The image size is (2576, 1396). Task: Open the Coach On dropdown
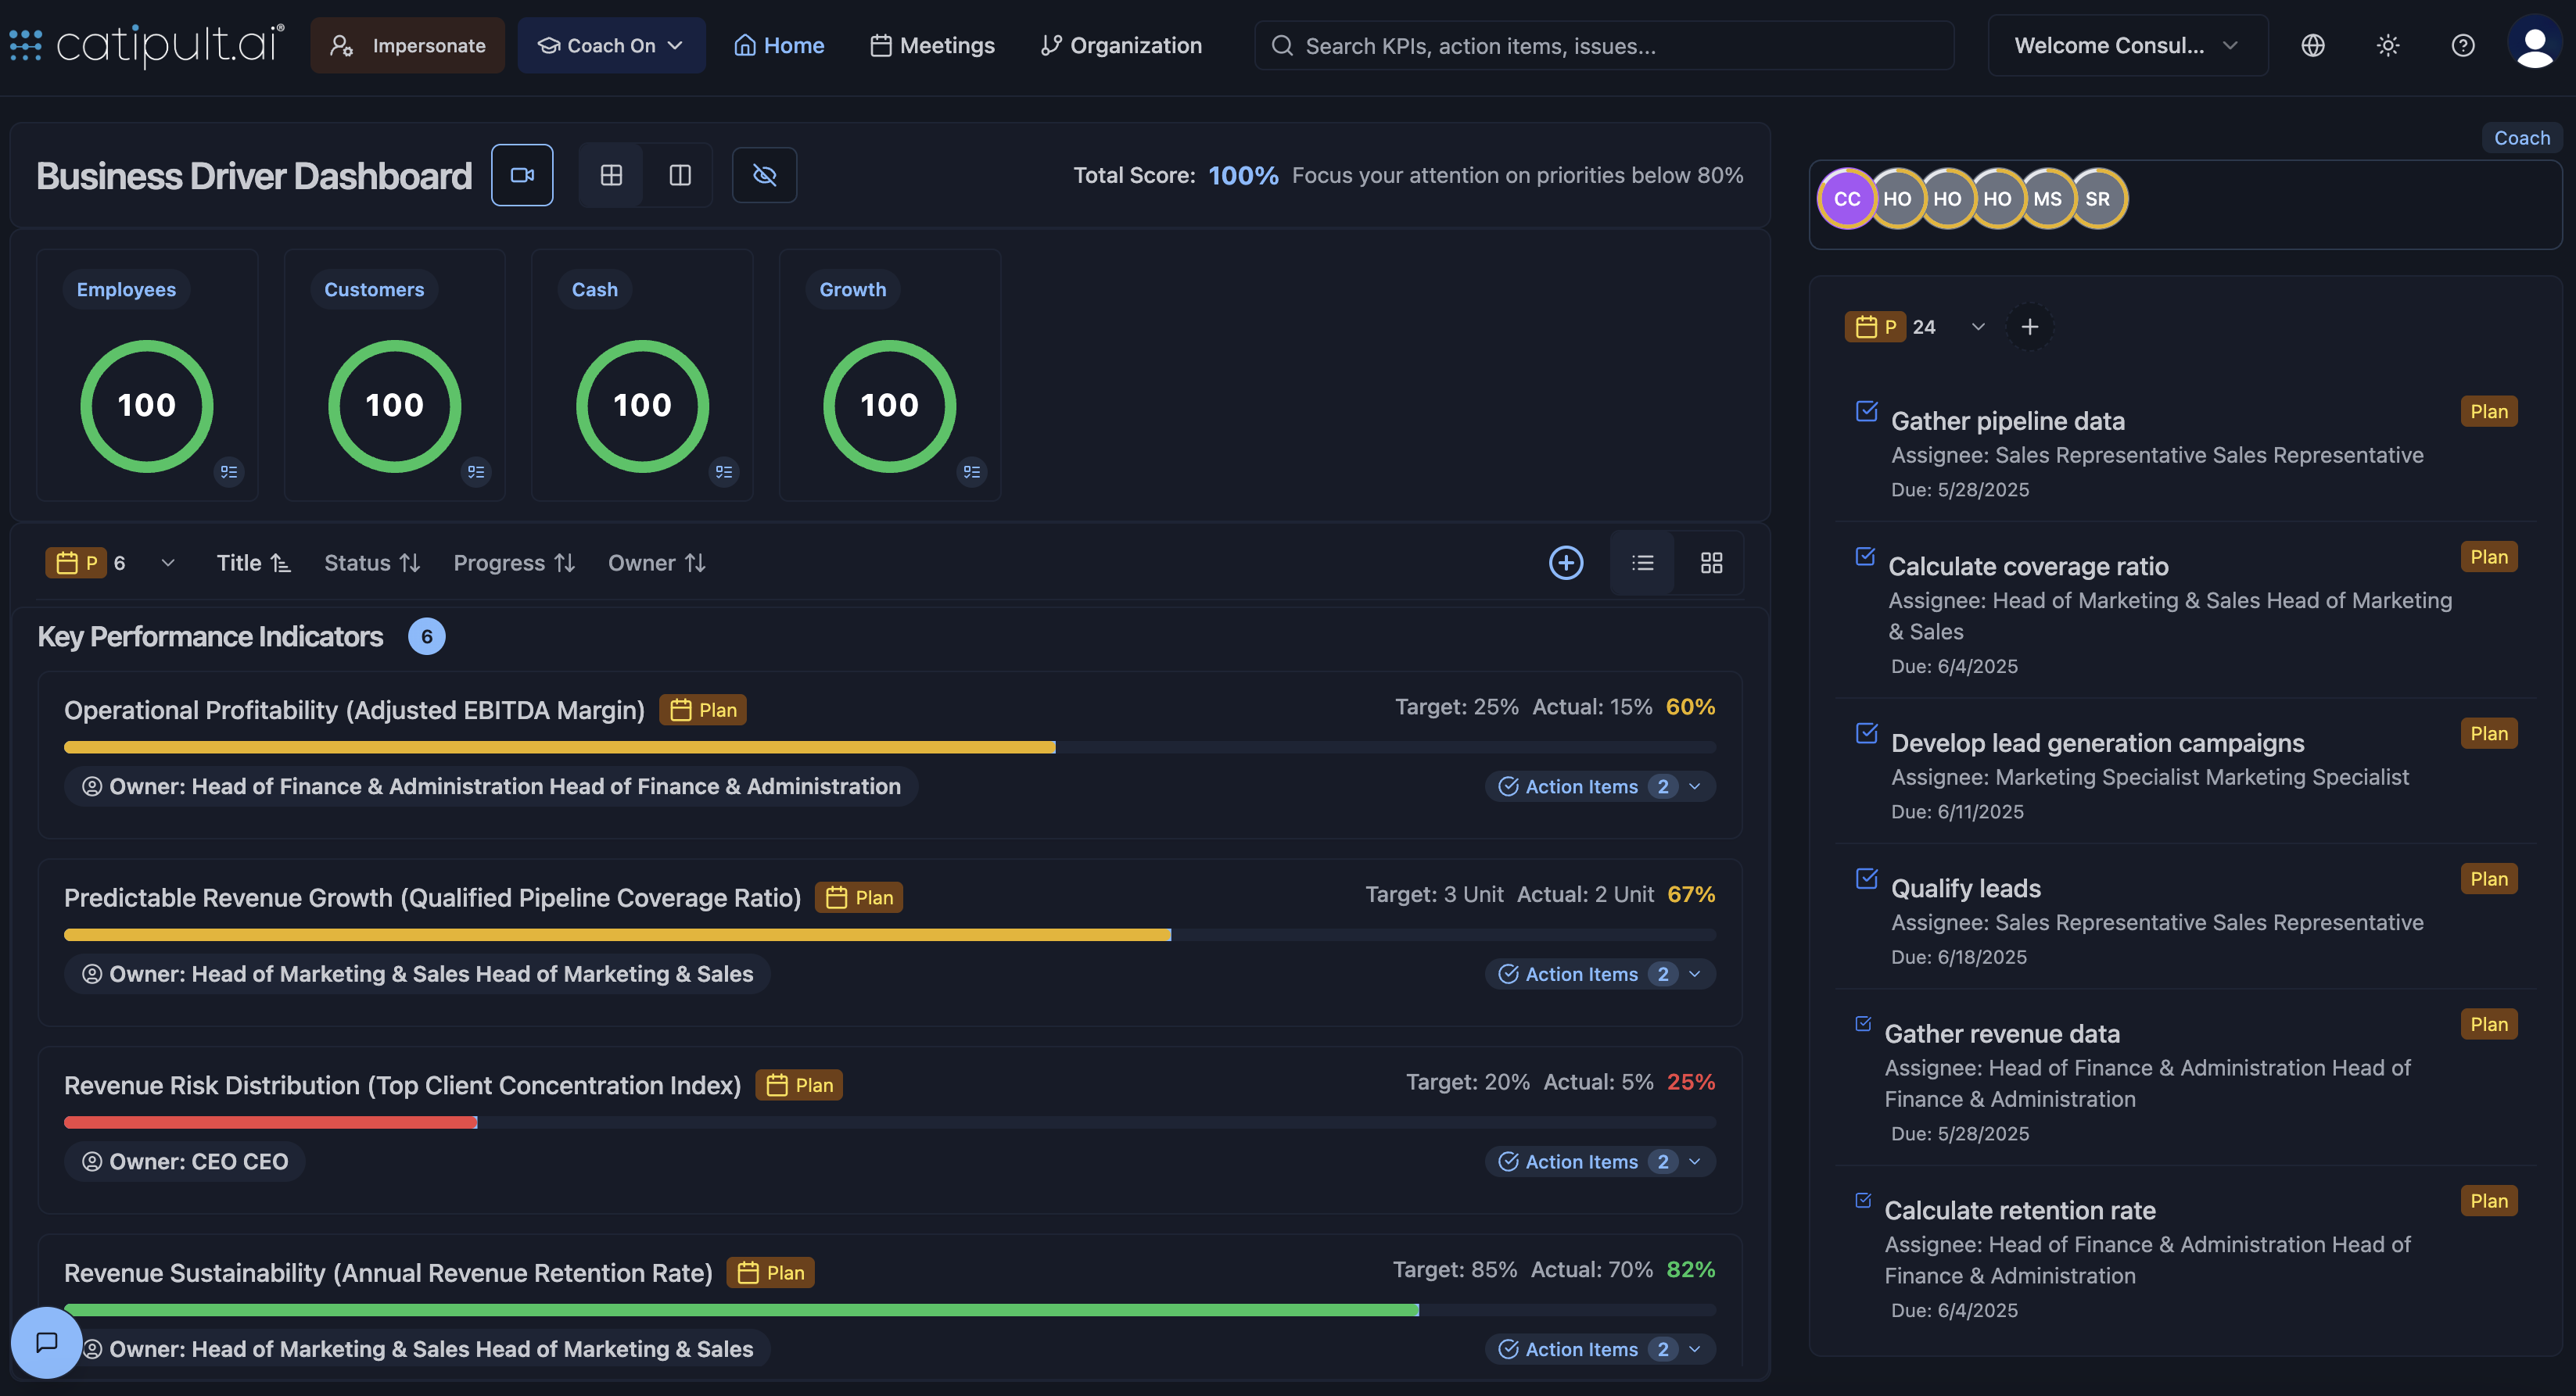click(x=611, y=45)
